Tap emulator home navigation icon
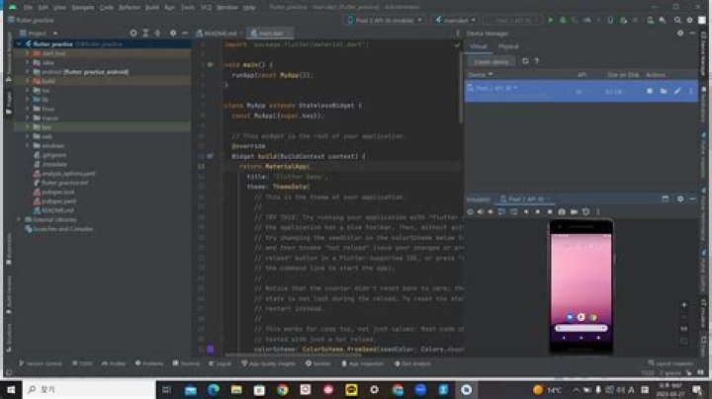 [x=538, y=211]
